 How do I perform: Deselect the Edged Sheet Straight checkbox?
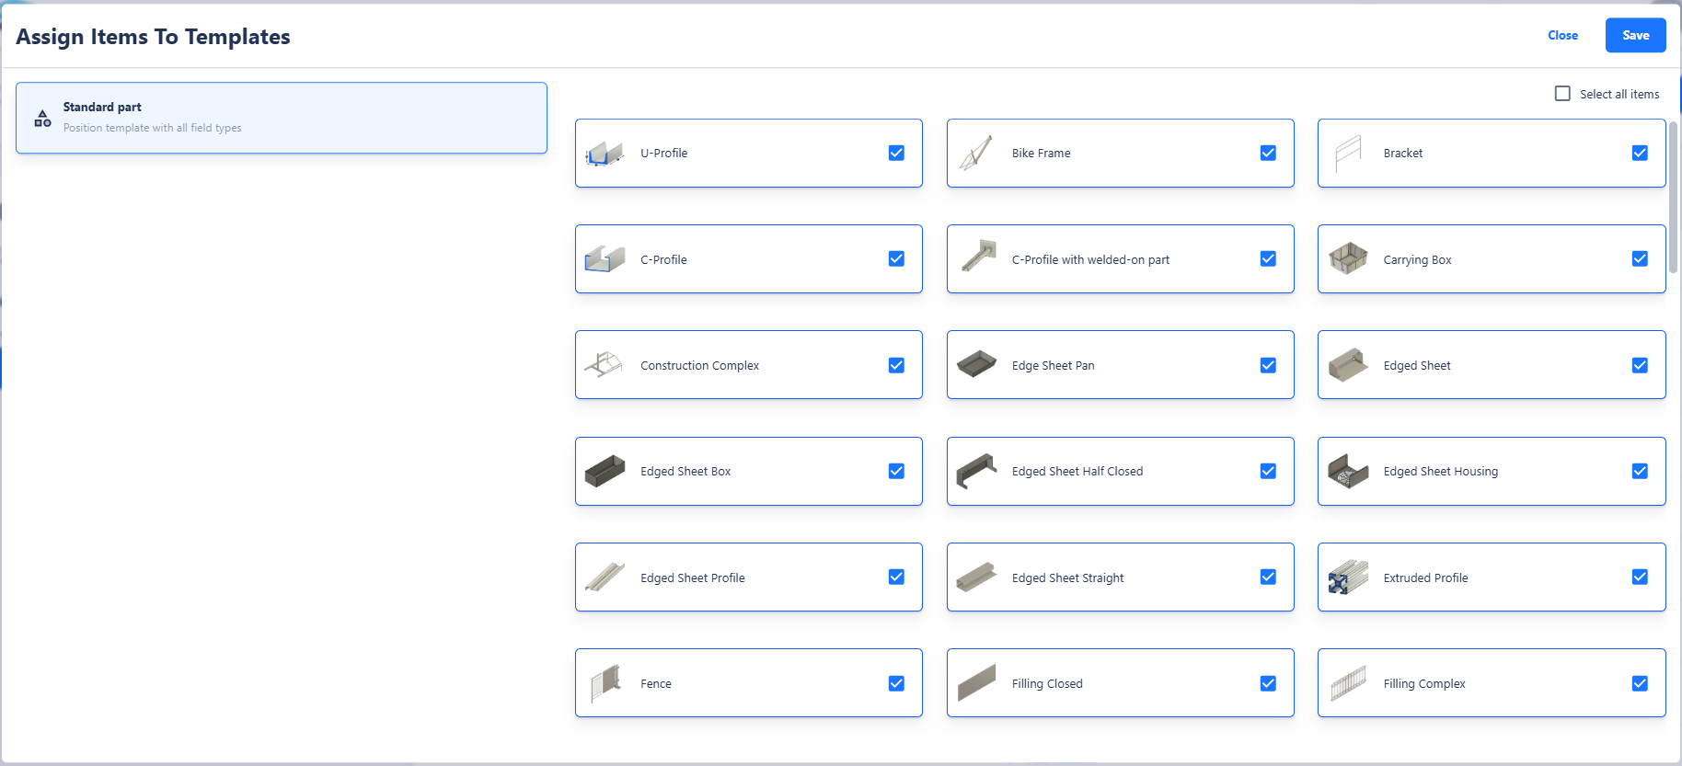point(1267,577)
